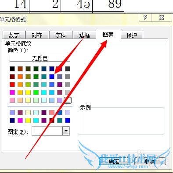Select the spreadsheet cell containing 45
The image size is (173, 173).
coord(77,6)
